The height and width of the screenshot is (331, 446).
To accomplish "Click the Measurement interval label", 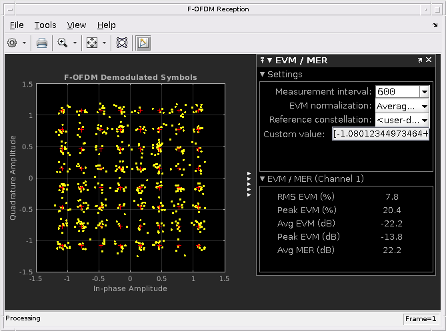I will point(323,91).
